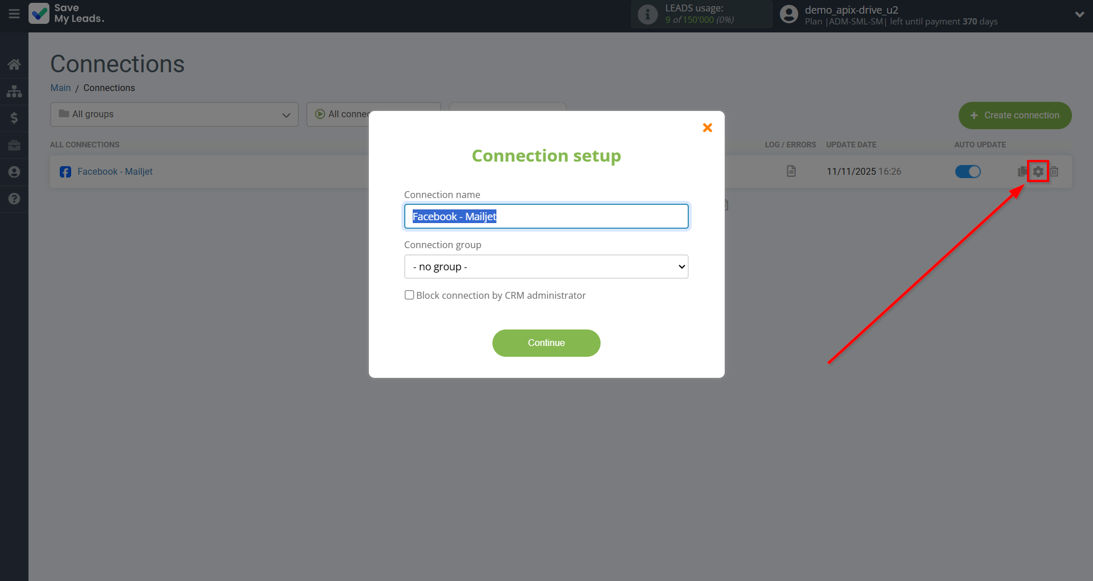This screenshot has width=1093, height=581.
Task: Click the LEADS usage info icon
Action: [647, 14]
